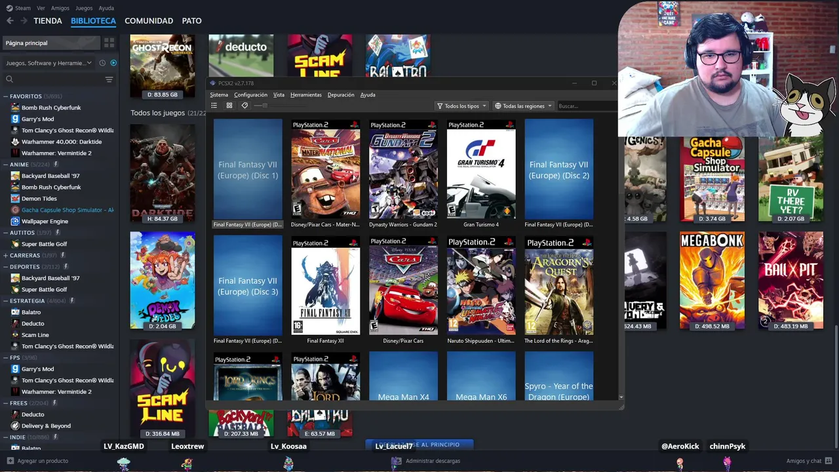Image resolution: width=839 pixels, height=472 pixels.
Task: Click the Agregar un producto plus icon
Action: click(10, 461)
